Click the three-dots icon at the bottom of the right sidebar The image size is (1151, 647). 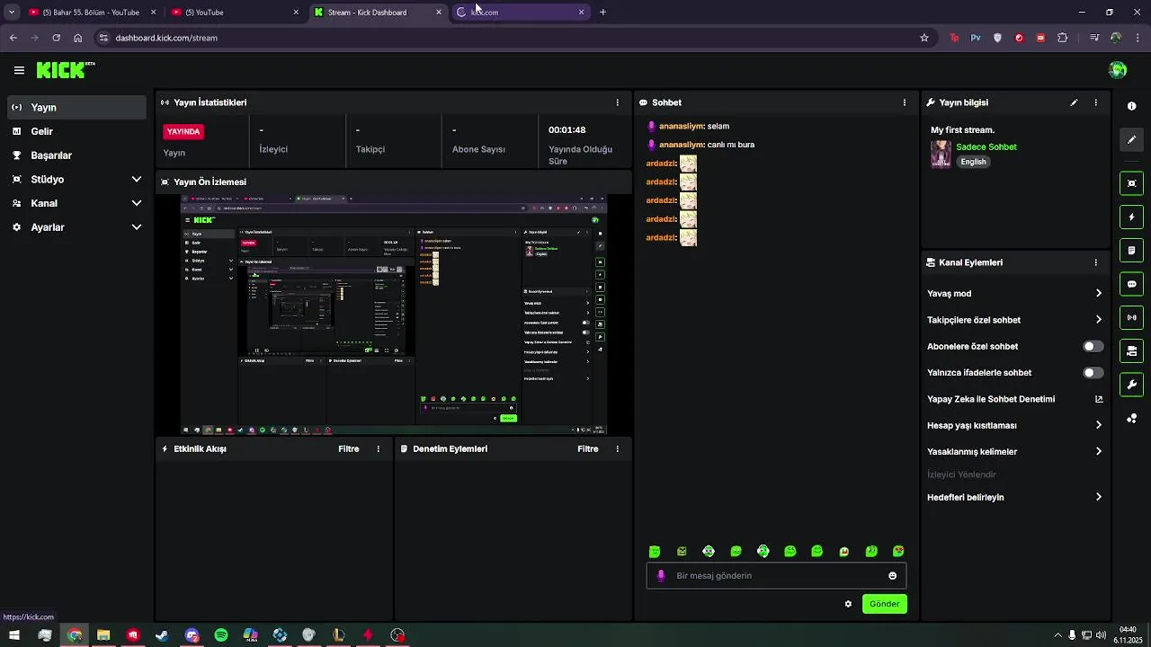pyautogui.click(x=1131, y=419)
